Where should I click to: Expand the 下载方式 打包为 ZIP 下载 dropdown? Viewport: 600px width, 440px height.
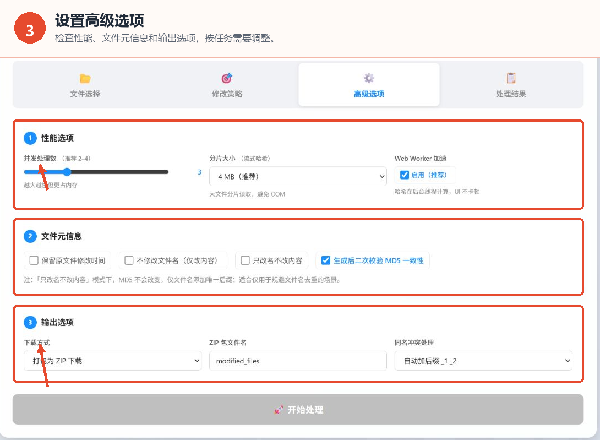point(112,361)
